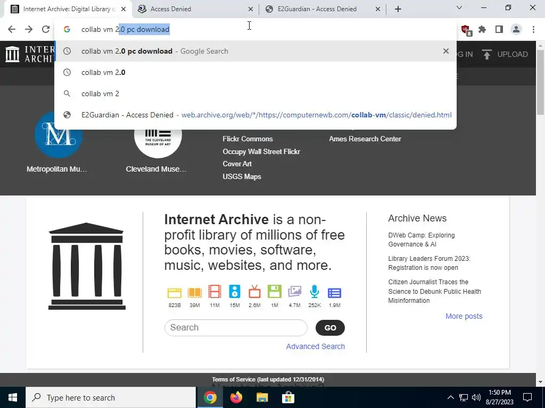The height and width of the screenshot is (408, 545).
Task: Close the Access Denied tab
Action: [x=251, y=9]
